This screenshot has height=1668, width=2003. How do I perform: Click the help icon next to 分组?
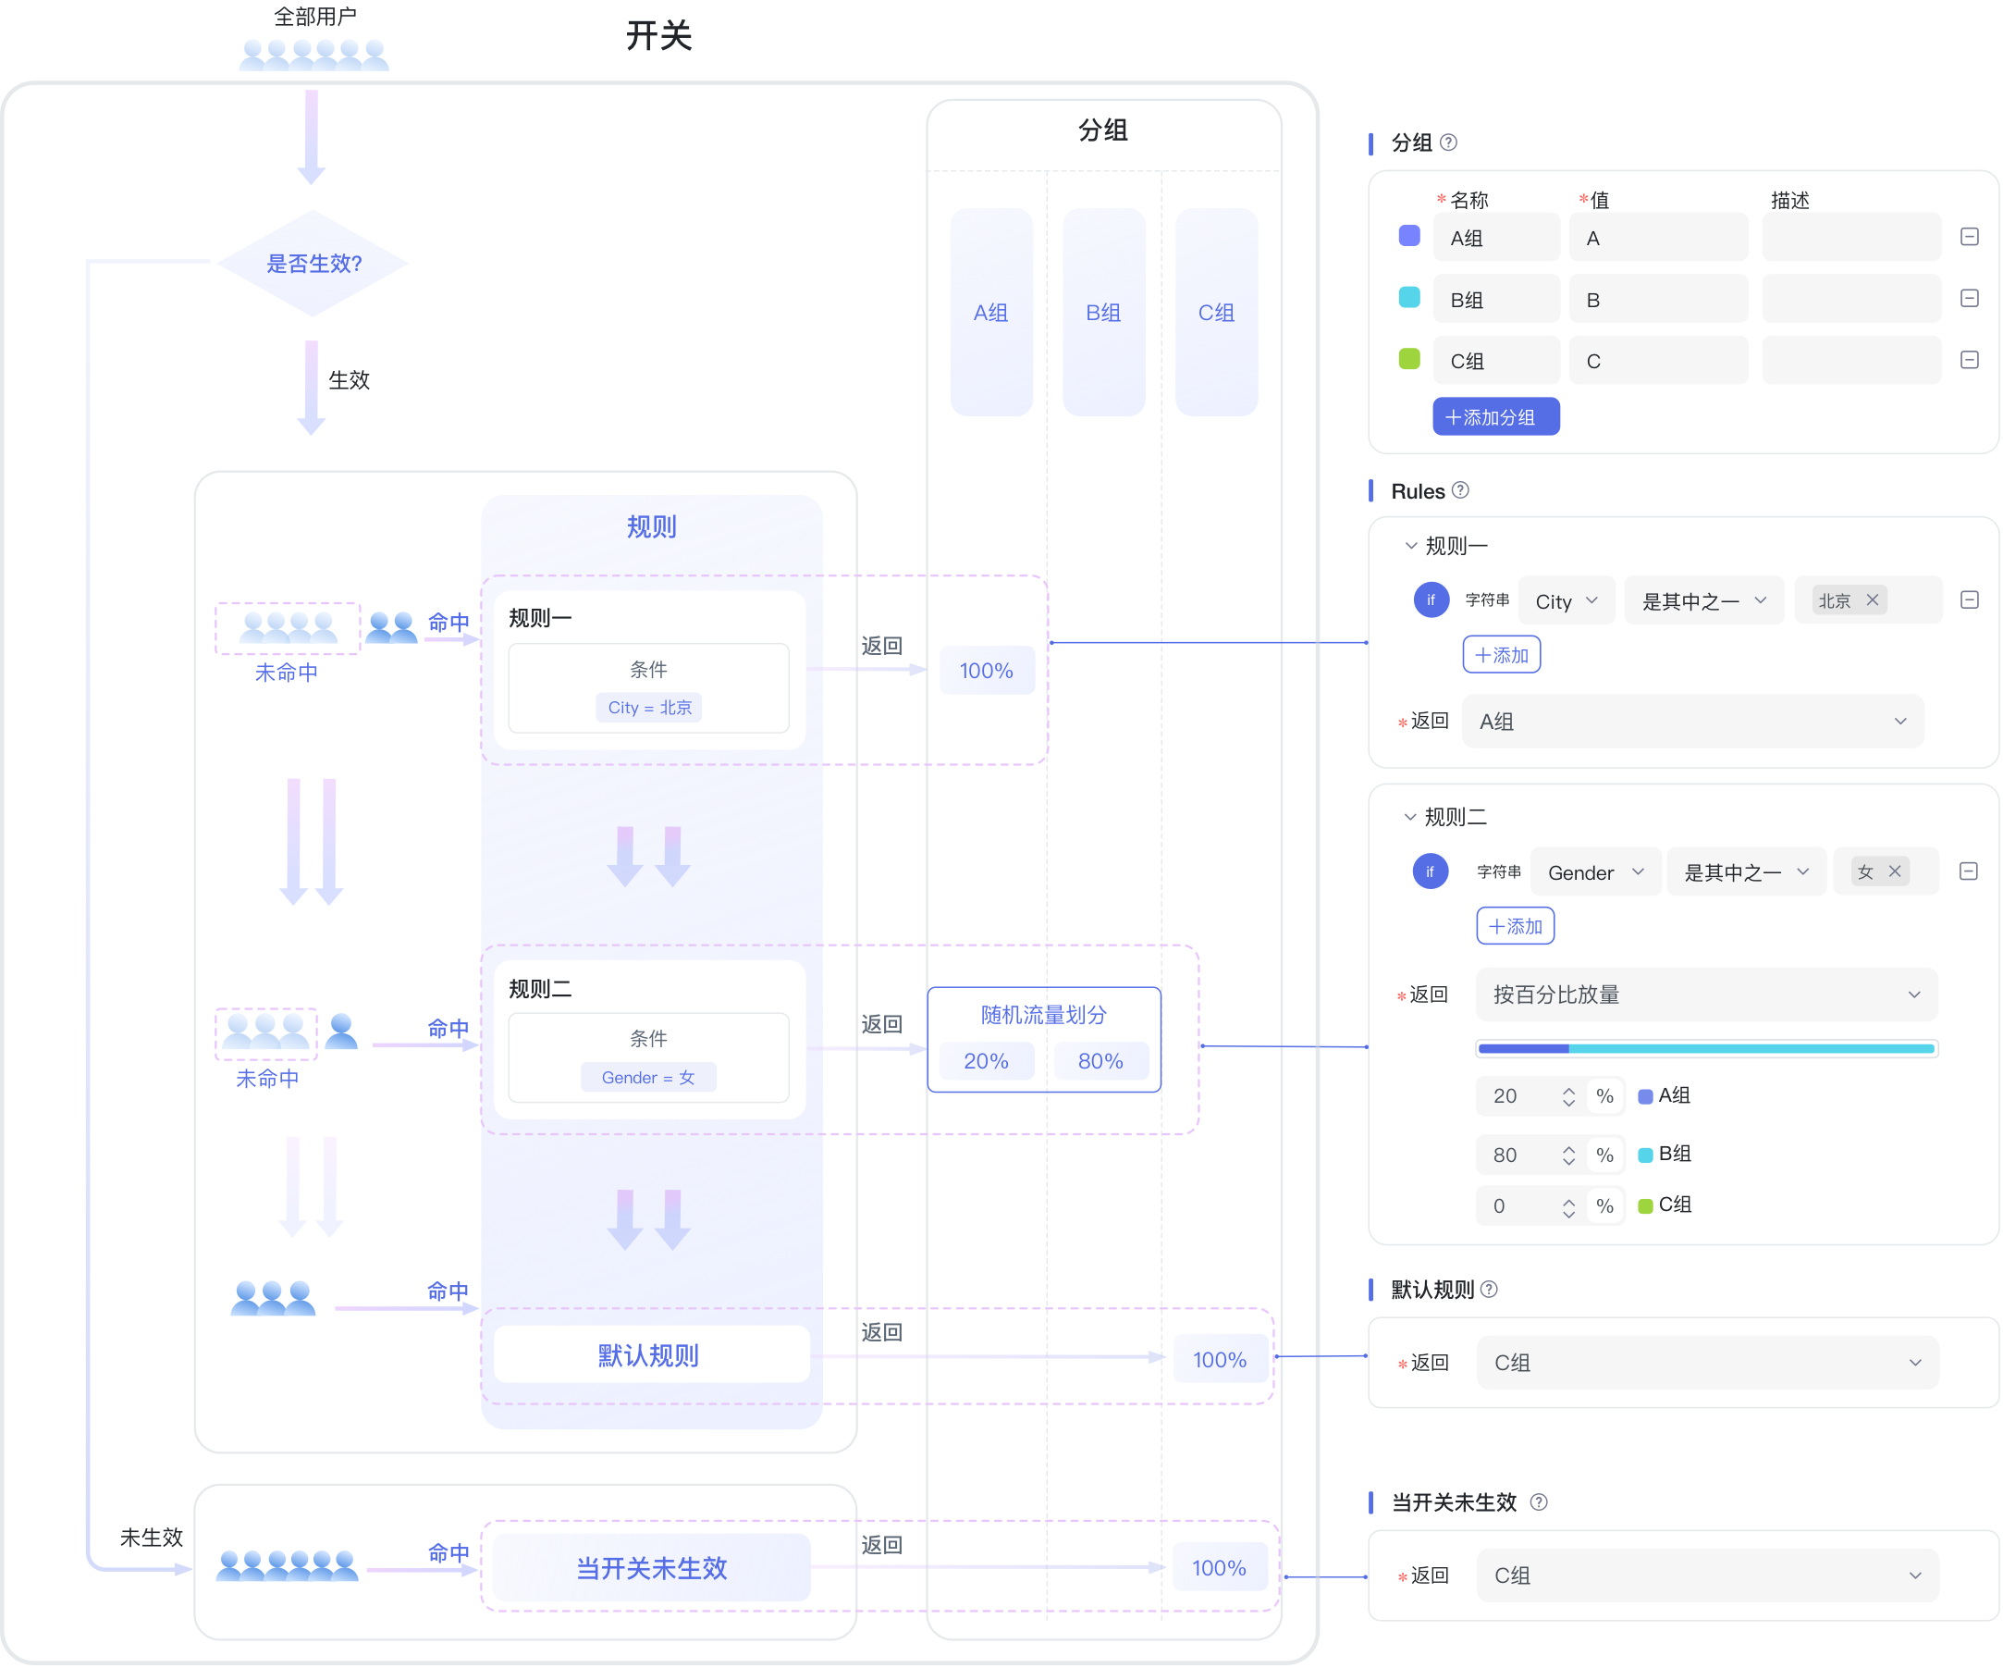click(x=1448, y=142)
